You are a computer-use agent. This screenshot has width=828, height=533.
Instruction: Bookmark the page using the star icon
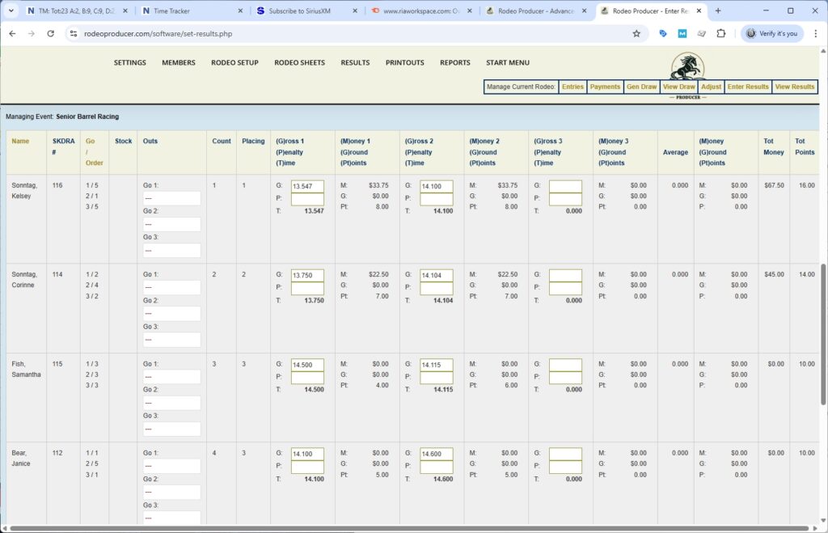click(x=636, y=35)
